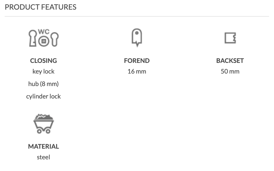Viewport: 274px width, 171px height.
Task: Click the mine cart material icon
Action: 44,125
